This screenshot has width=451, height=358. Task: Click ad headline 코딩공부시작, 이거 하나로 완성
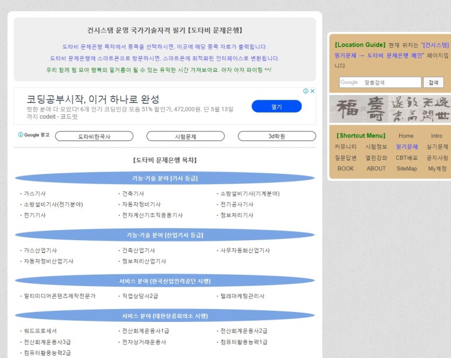(x=93, y=99)
